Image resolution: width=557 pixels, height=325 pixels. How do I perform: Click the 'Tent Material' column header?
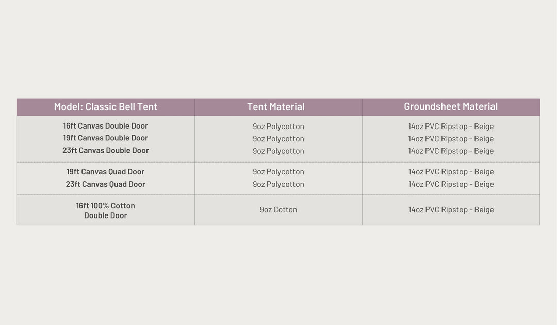276,107
